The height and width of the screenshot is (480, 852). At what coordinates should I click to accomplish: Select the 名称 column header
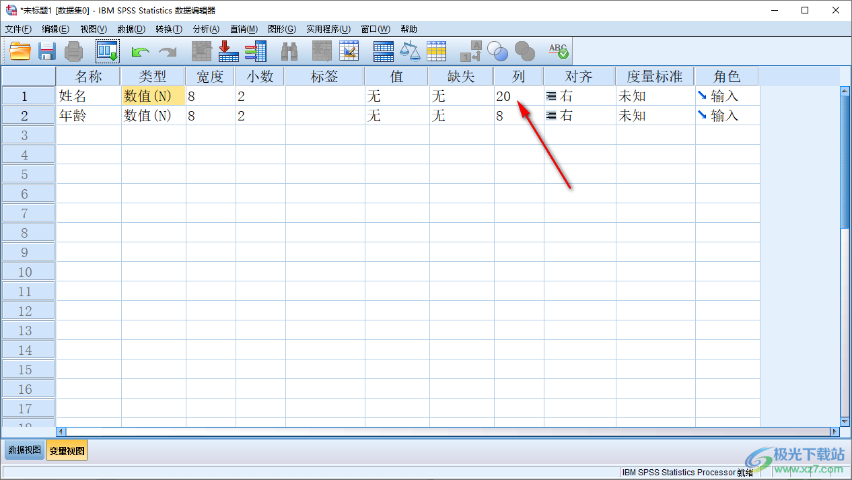(88, 76)
